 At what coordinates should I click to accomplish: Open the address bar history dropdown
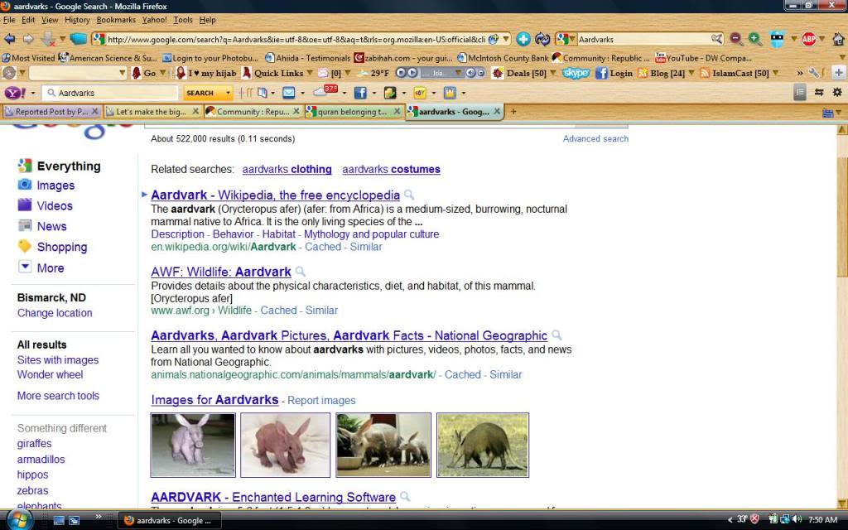click(x=506, y=39)
